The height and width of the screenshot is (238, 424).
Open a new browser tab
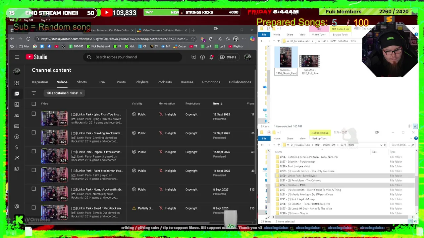click(x=193, y=30)
